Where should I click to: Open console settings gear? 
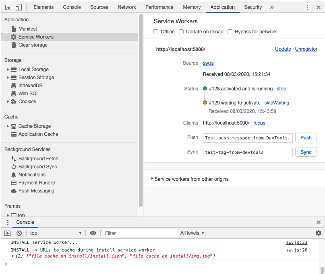pos(318,233)
